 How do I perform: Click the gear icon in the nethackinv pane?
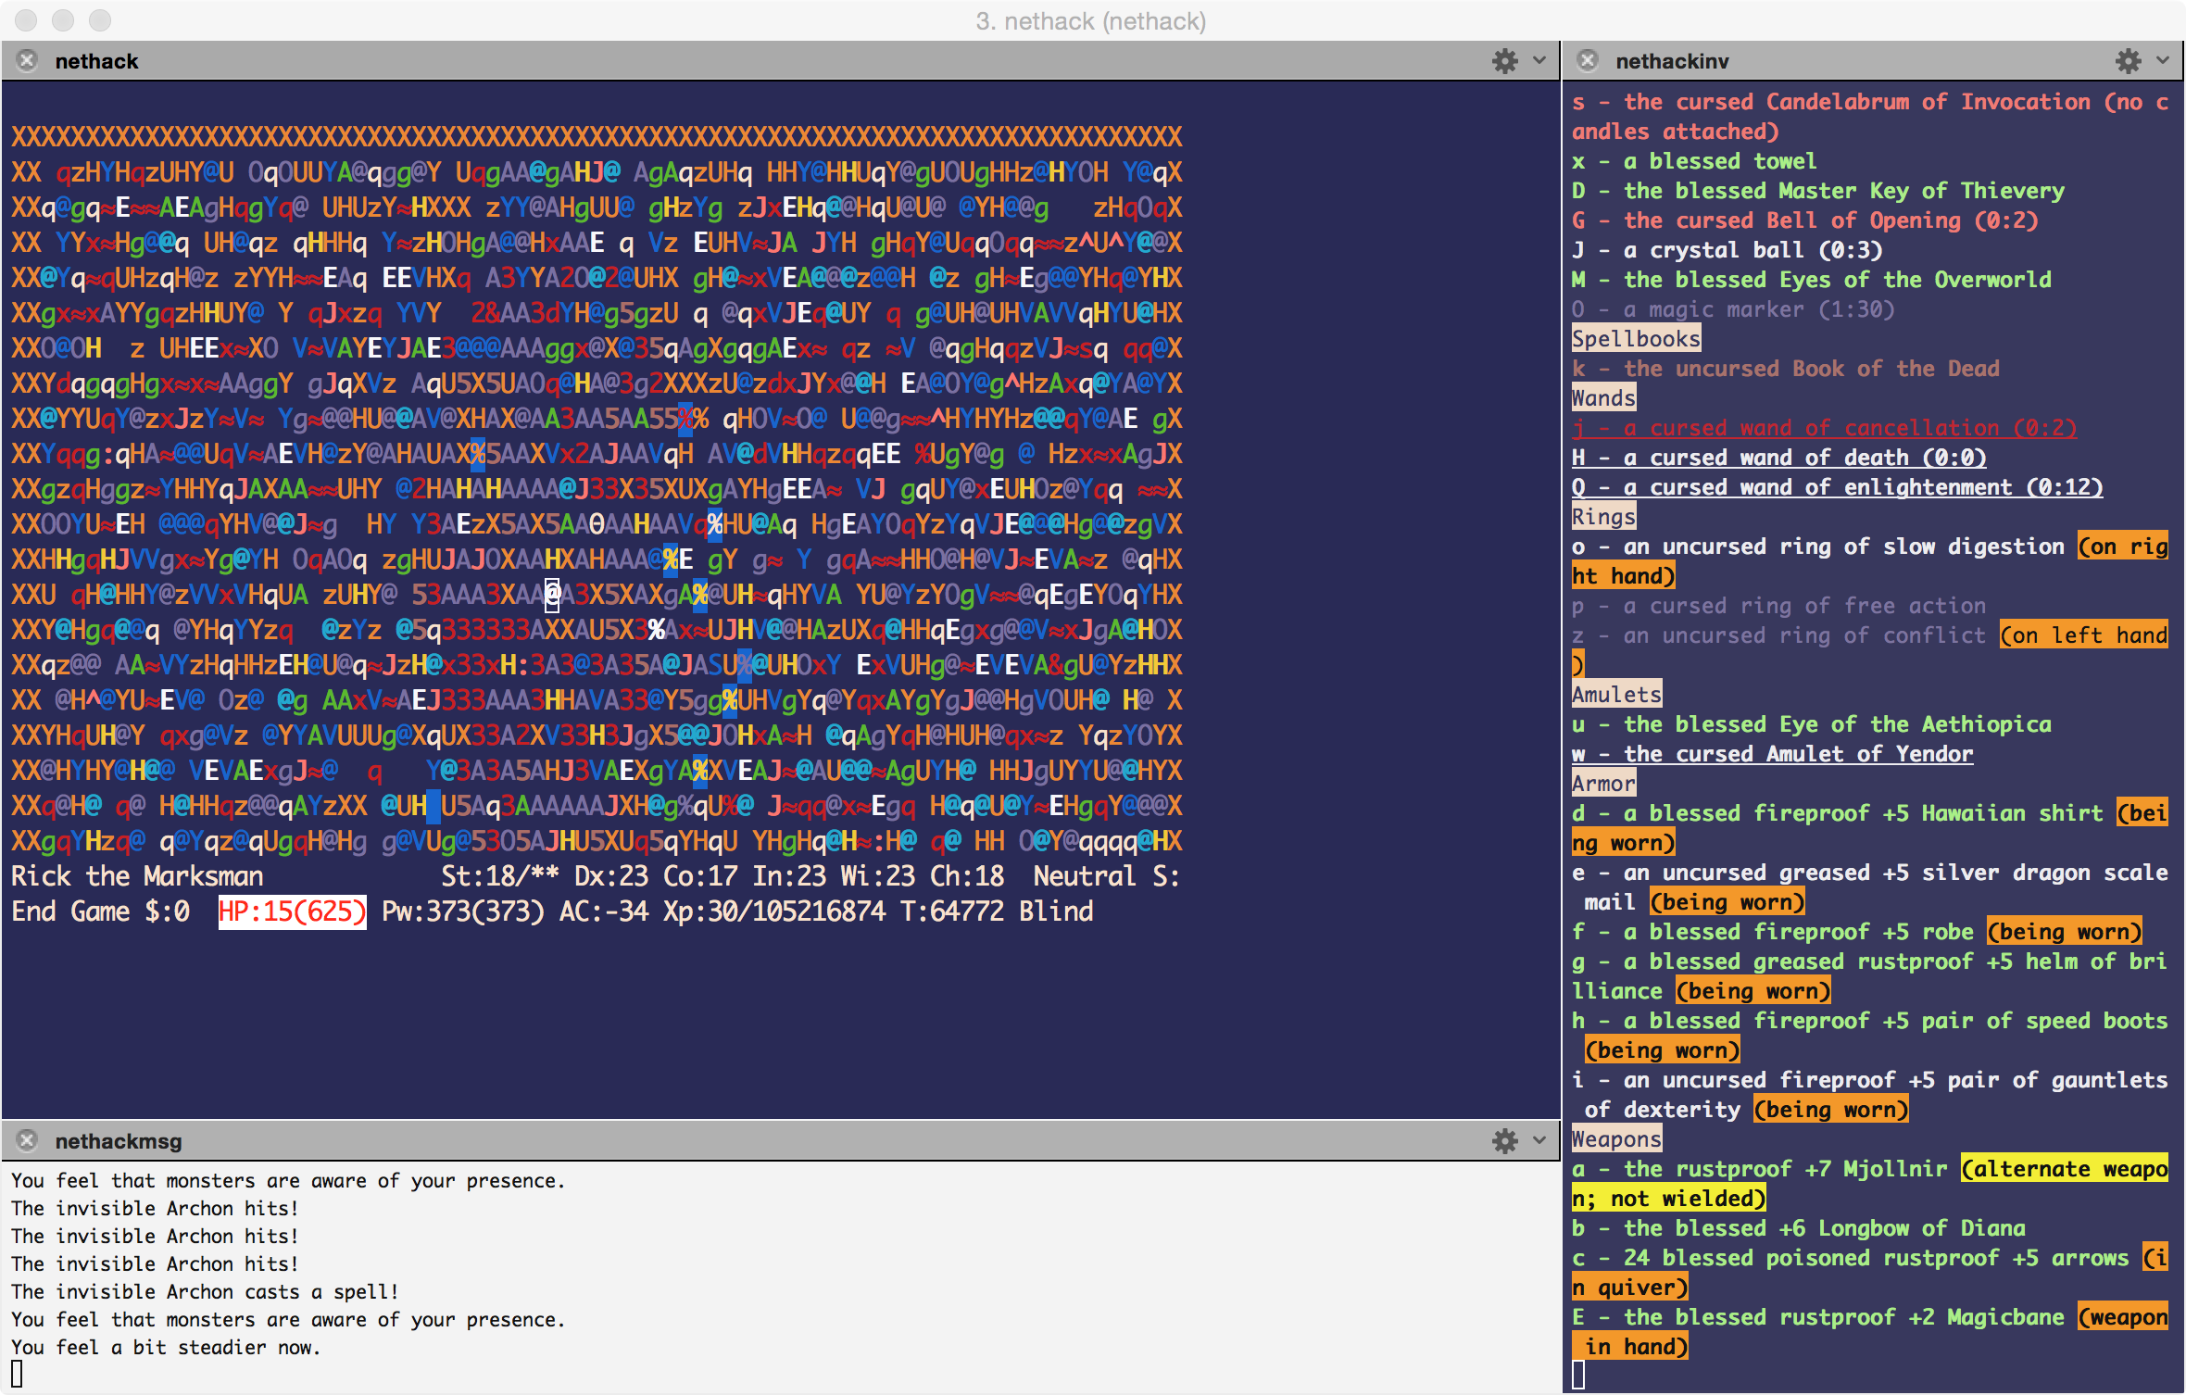[x=2128, y=61]
